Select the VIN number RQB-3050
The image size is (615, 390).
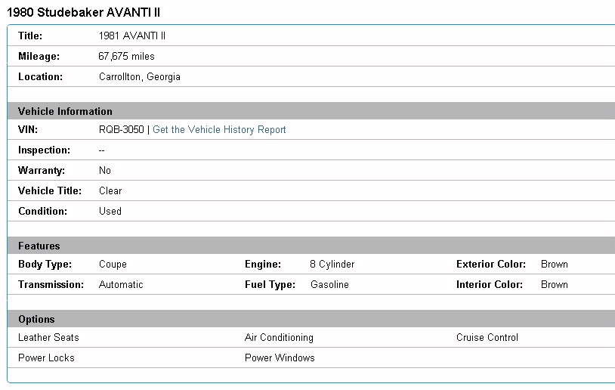[121, 130]
